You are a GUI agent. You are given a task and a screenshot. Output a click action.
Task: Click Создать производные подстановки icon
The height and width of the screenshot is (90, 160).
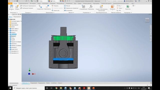101,6
